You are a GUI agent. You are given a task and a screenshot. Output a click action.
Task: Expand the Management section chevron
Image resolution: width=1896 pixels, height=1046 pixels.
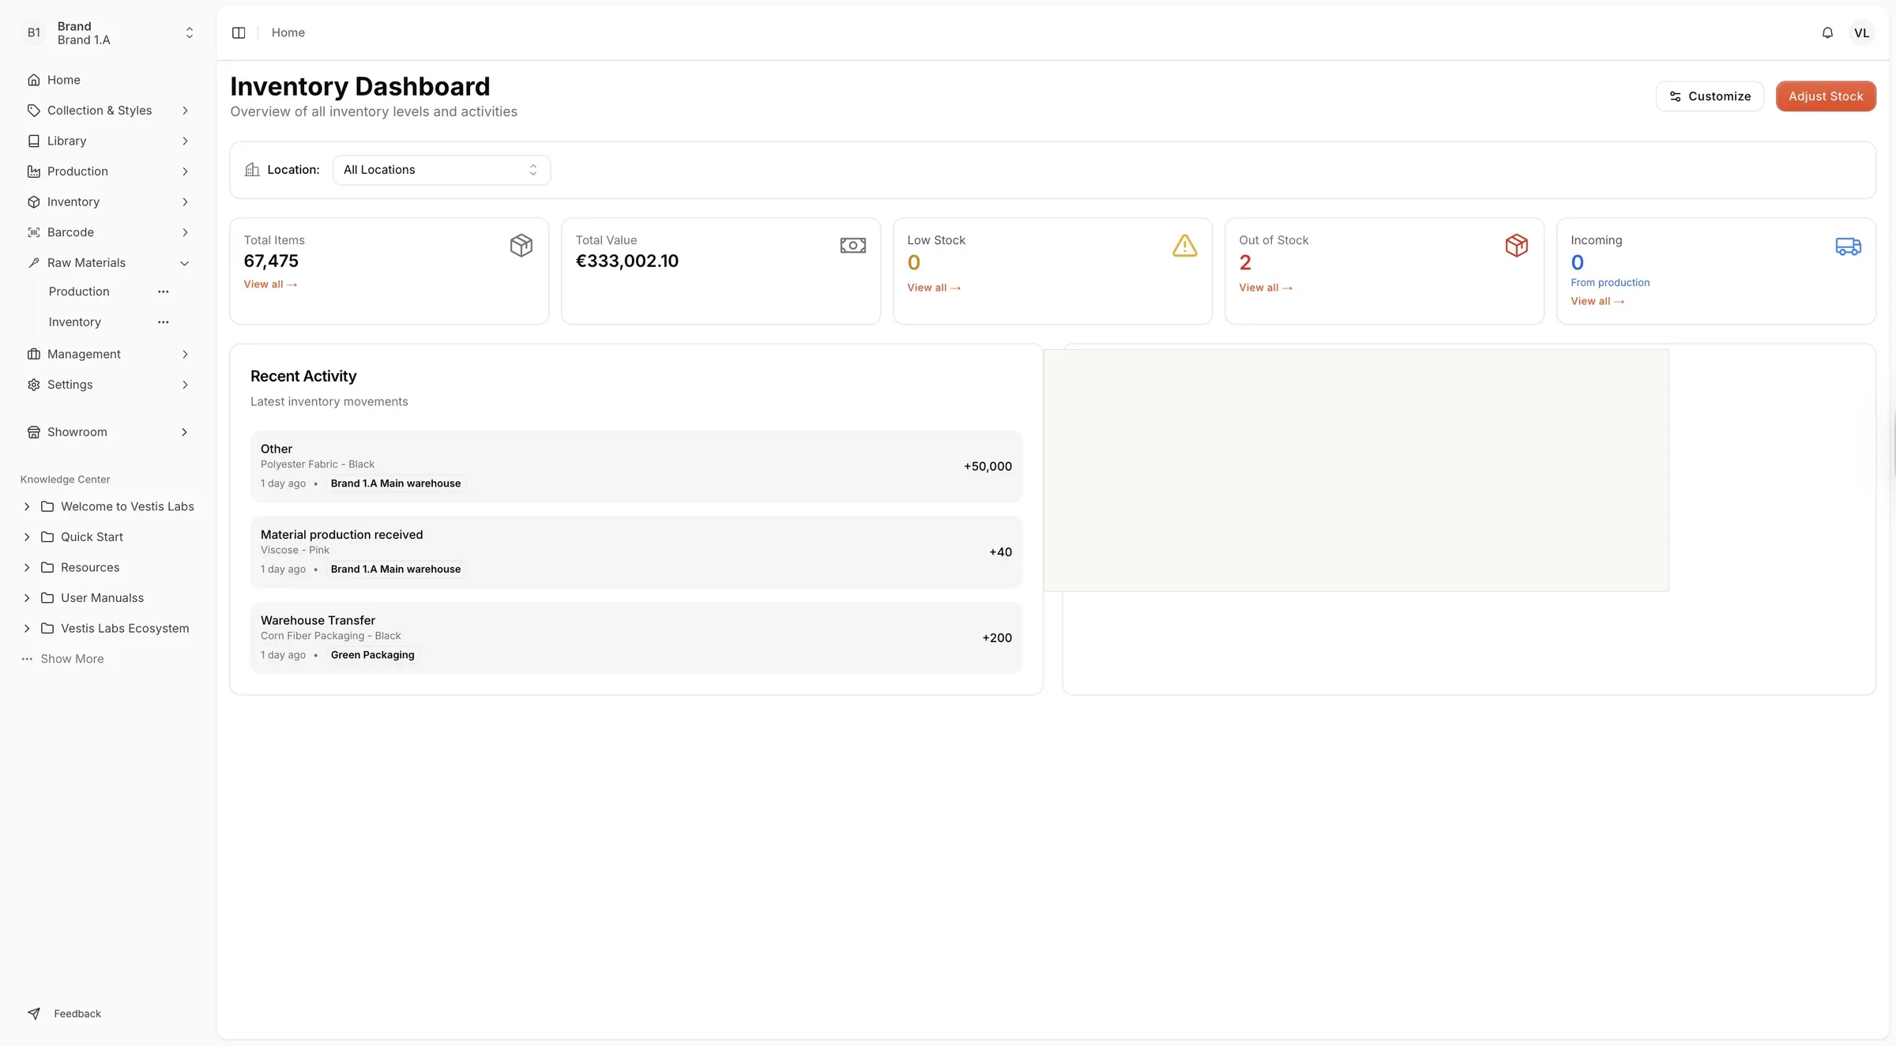[x=185, y=354]
